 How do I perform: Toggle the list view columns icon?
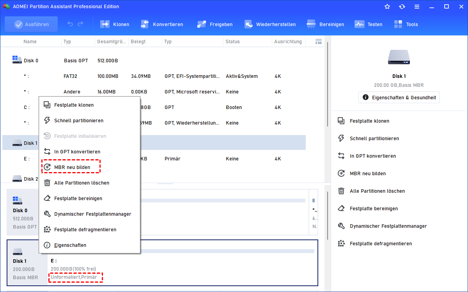click(x=318, y=41)
